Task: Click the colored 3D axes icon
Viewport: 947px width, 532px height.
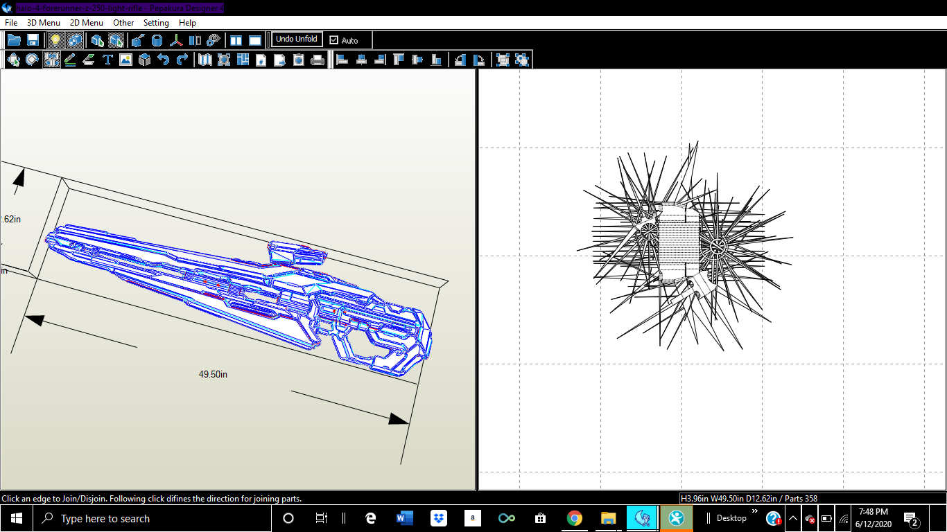Action: [x=177, y=40]
